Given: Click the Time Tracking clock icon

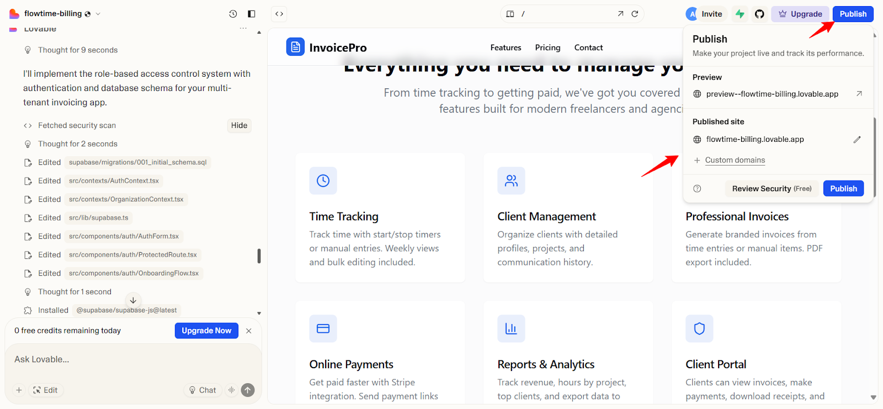Looking at the screenshot, I should [x=323, y=180].
